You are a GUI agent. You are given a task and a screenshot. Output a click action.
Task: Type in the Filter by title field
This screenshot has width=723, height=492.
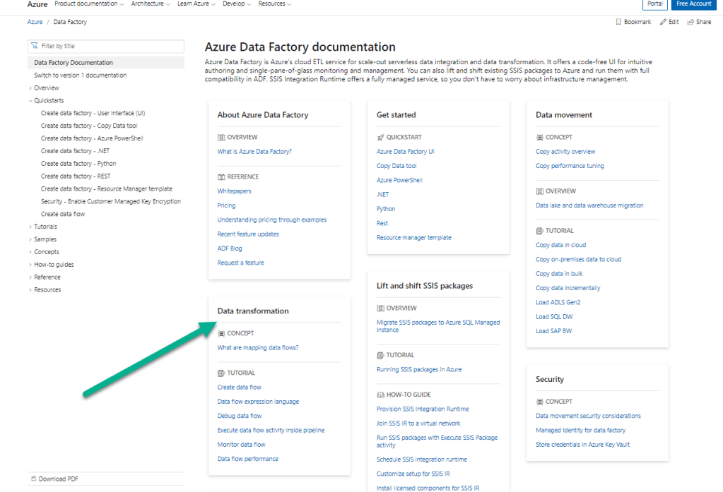[x=110, y=46]
